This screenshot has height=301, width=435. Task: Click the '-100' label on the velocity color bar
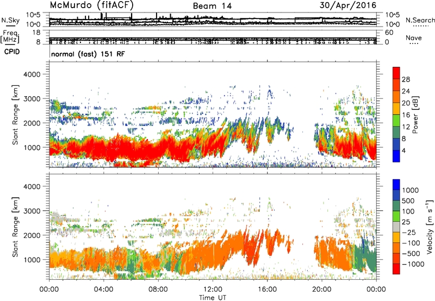click(x=411, y=243)
